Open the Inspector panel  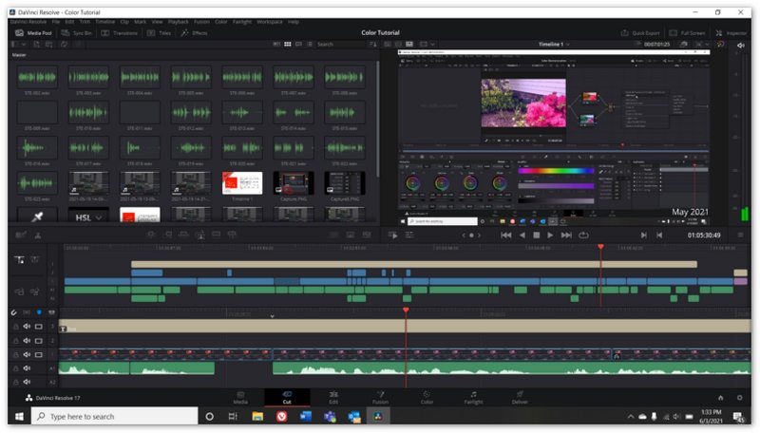pyautogui.click(x=731, y=32)
